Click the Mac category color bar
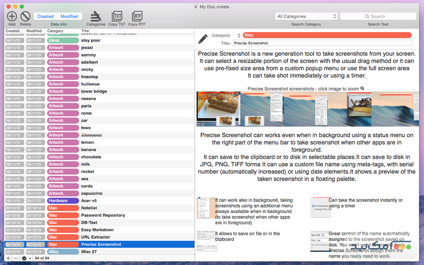 327,35
